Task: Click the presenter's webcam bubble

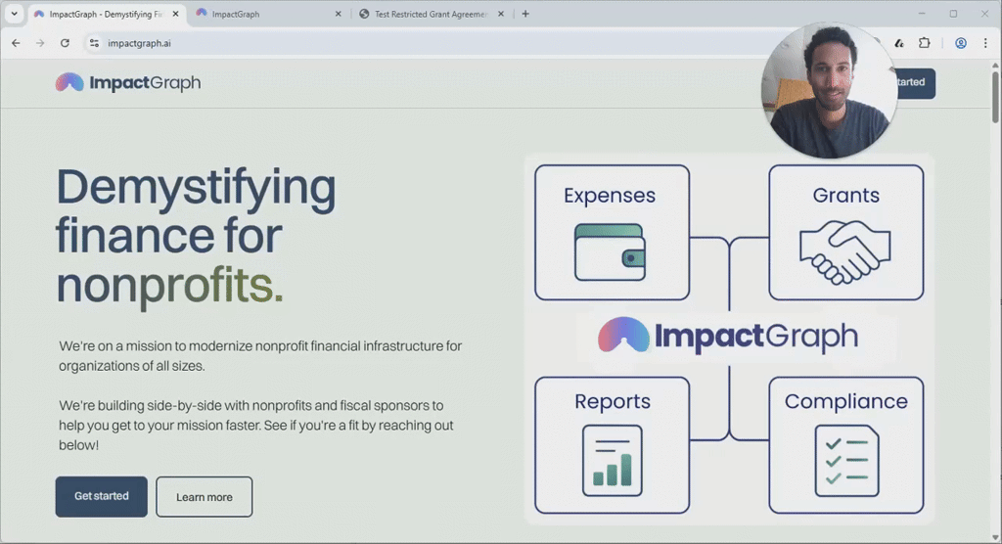Action: pyautogui.click(x=829, y=89)
